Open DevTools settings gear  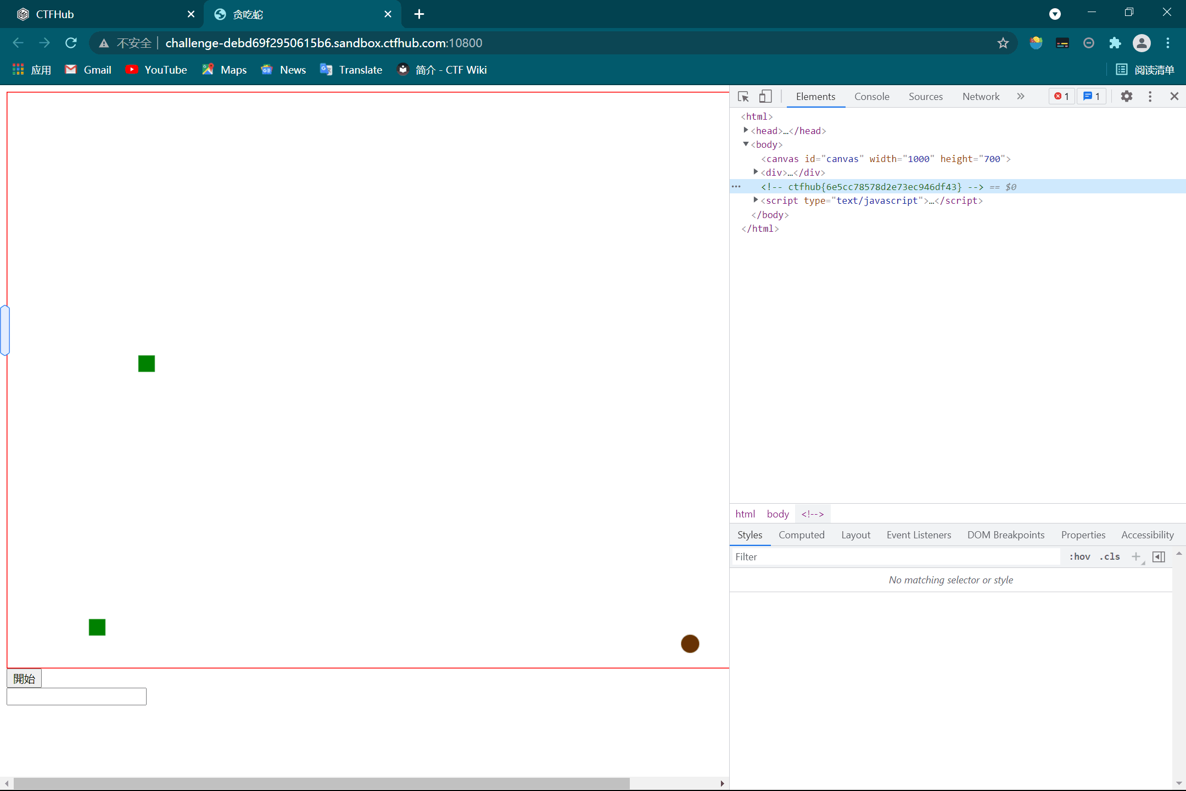point(1127,96)
